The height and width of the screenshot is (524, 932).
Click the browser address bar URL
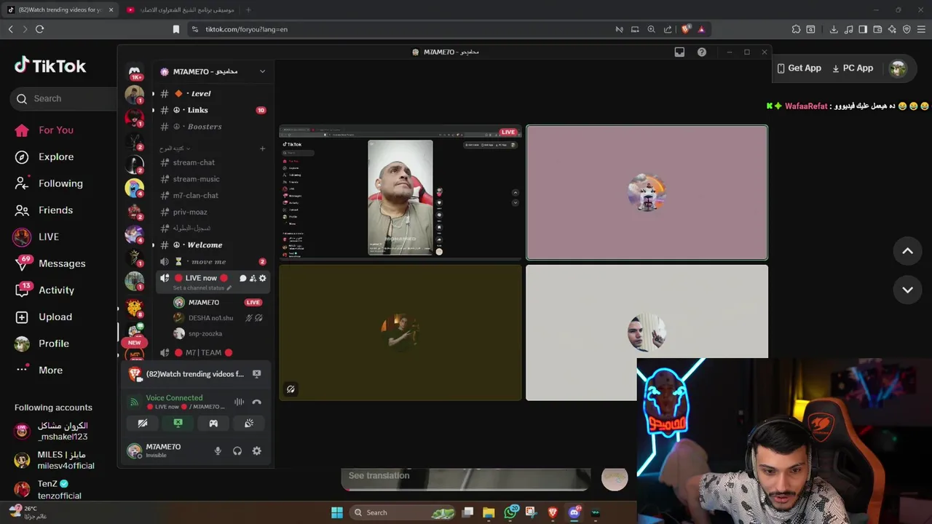(x=246, y=29)
